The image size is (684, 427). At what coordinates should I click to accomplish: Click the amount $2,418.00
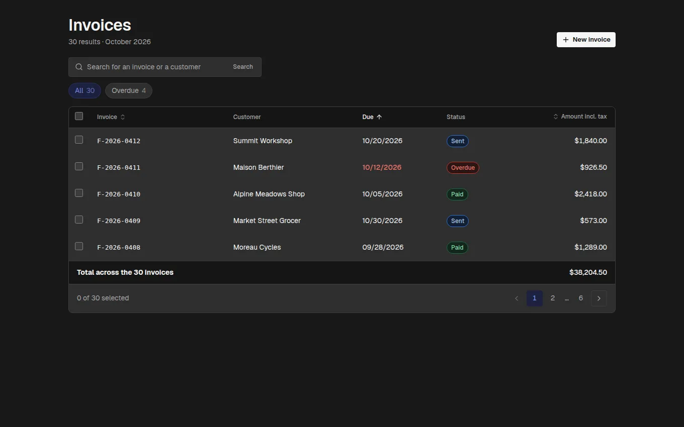[x=590, y=194]
